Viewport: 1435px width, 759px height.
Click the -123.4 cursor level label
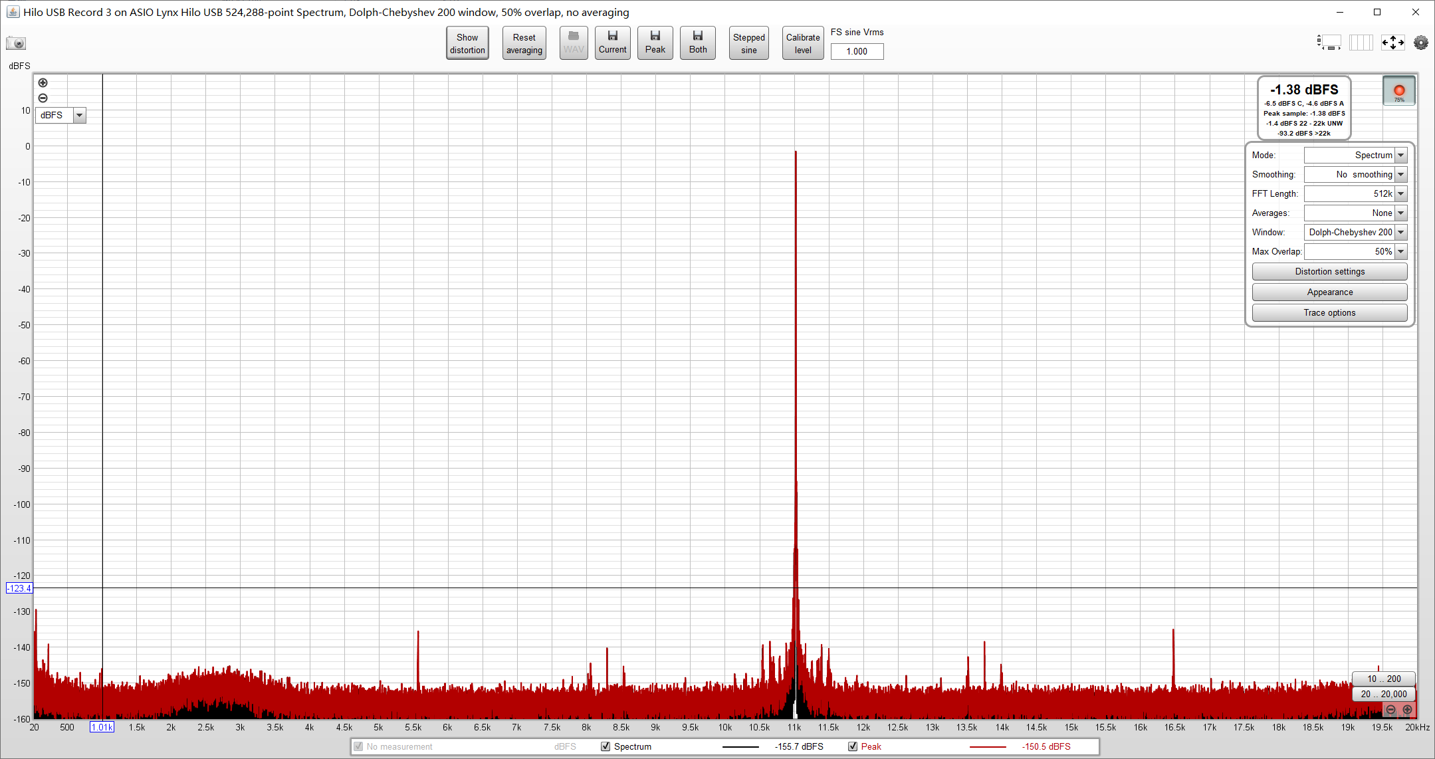[19, 588]
